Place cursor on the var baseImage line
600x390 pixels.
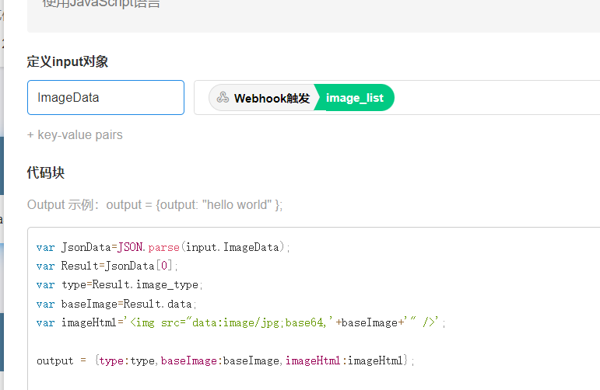[117, 304]
